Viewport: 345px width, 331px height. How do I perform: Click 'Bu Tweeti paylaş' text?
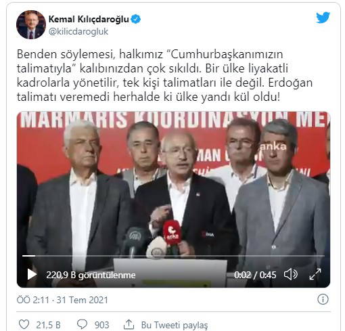175,325
